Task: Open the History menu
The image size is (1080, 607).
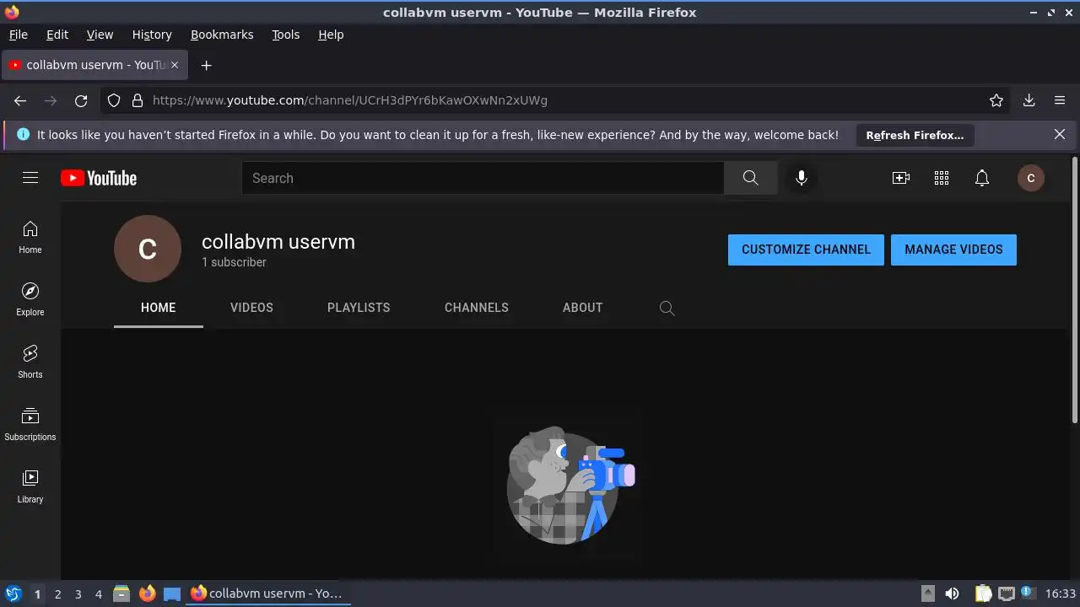Action: pos(152,35)
